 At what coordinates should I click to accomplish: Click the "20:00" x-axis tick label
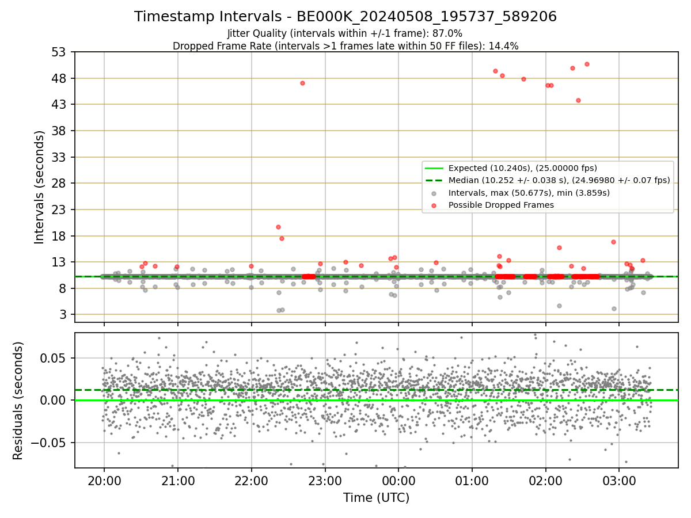point(104,480)
